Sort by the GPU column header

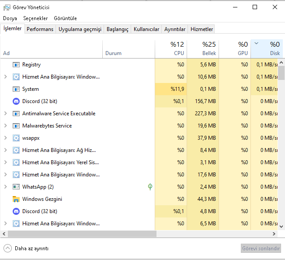235,49
